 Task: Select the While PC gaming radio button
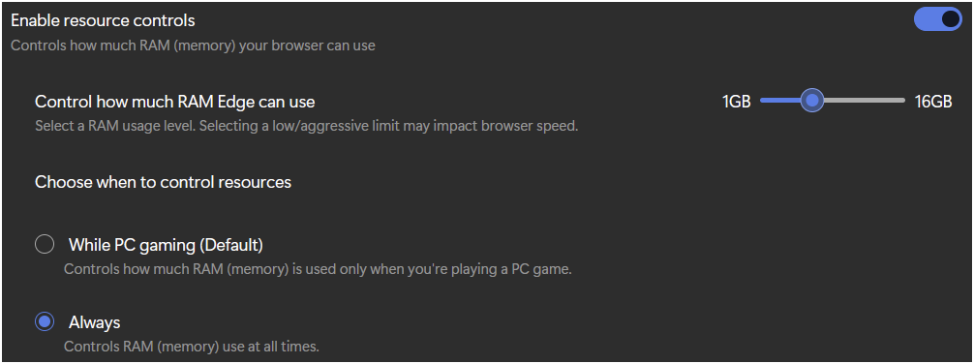[45, 245]
